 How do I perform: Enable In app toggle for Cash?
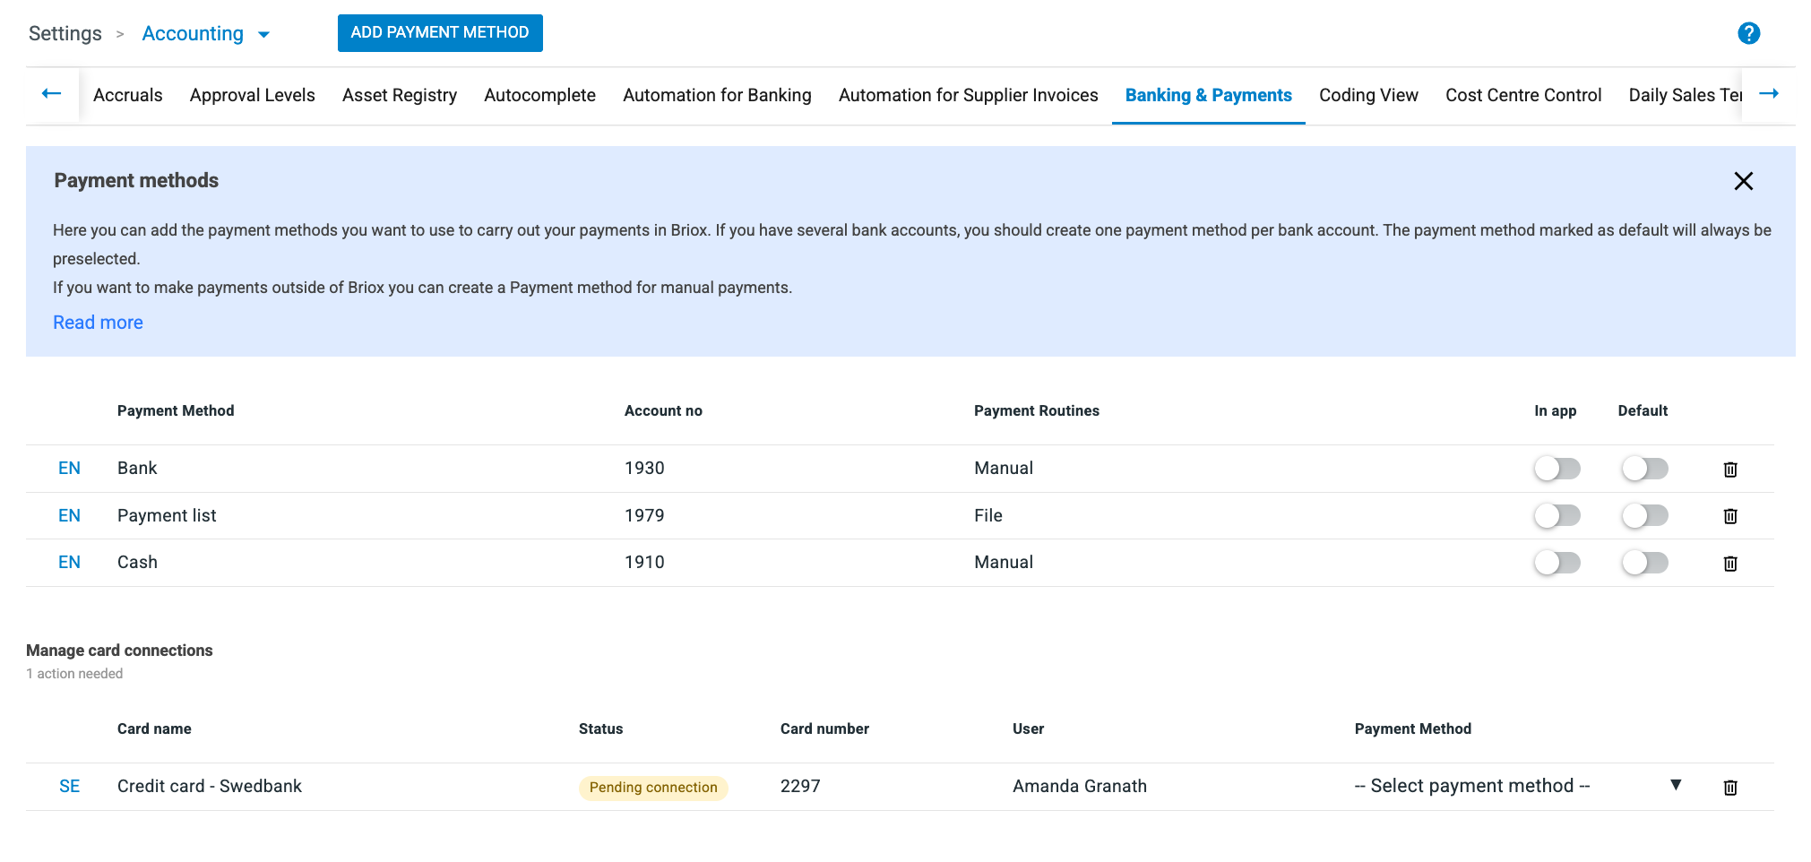click(x=1556, y=563)
